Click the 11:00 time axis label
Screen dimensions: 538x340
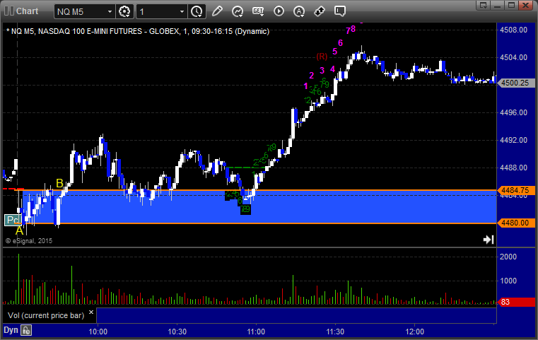coord(256,332)
